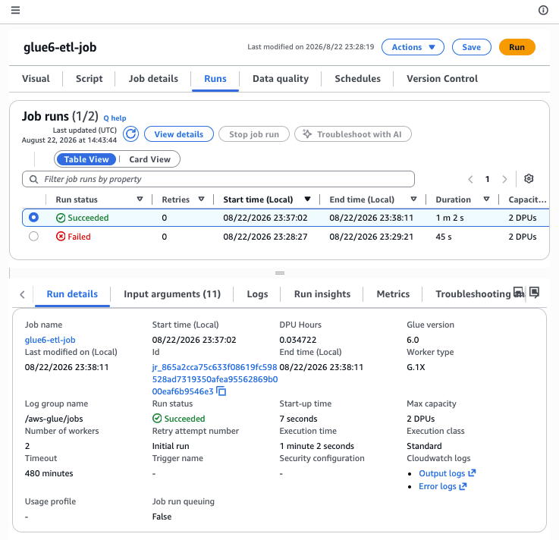
Task: Open the glue6-etl-job job name link
Action: [x=50, y=340]
